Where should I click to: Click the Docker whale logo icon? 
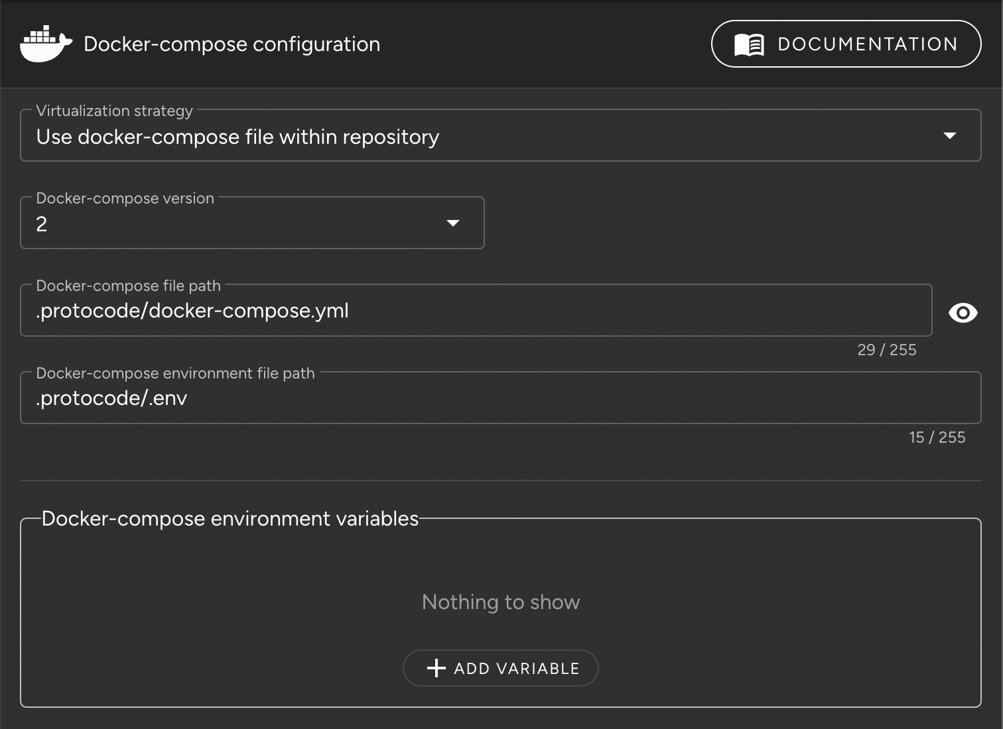pyautogui.click(x=46, y=44)
